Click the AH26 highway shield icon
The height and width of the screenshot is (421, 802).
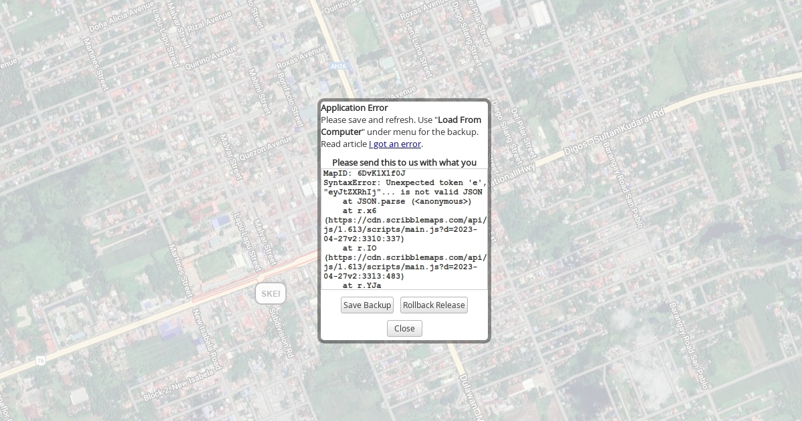click(339, 67)
